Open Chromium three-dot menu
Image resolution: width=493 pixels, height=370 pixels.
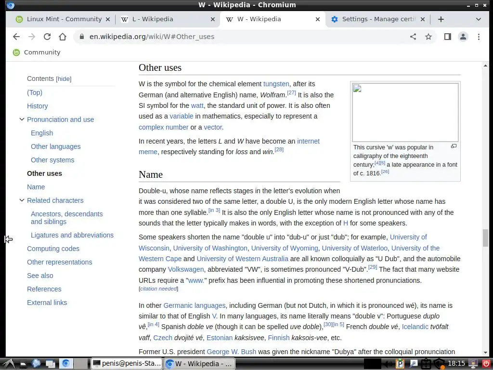pos(479,37)
